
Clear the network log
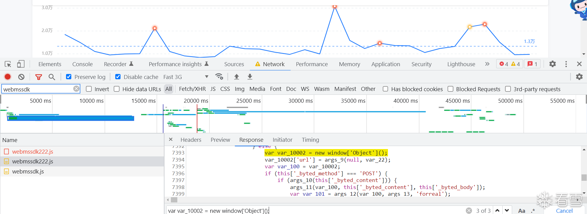coord(21,77)
